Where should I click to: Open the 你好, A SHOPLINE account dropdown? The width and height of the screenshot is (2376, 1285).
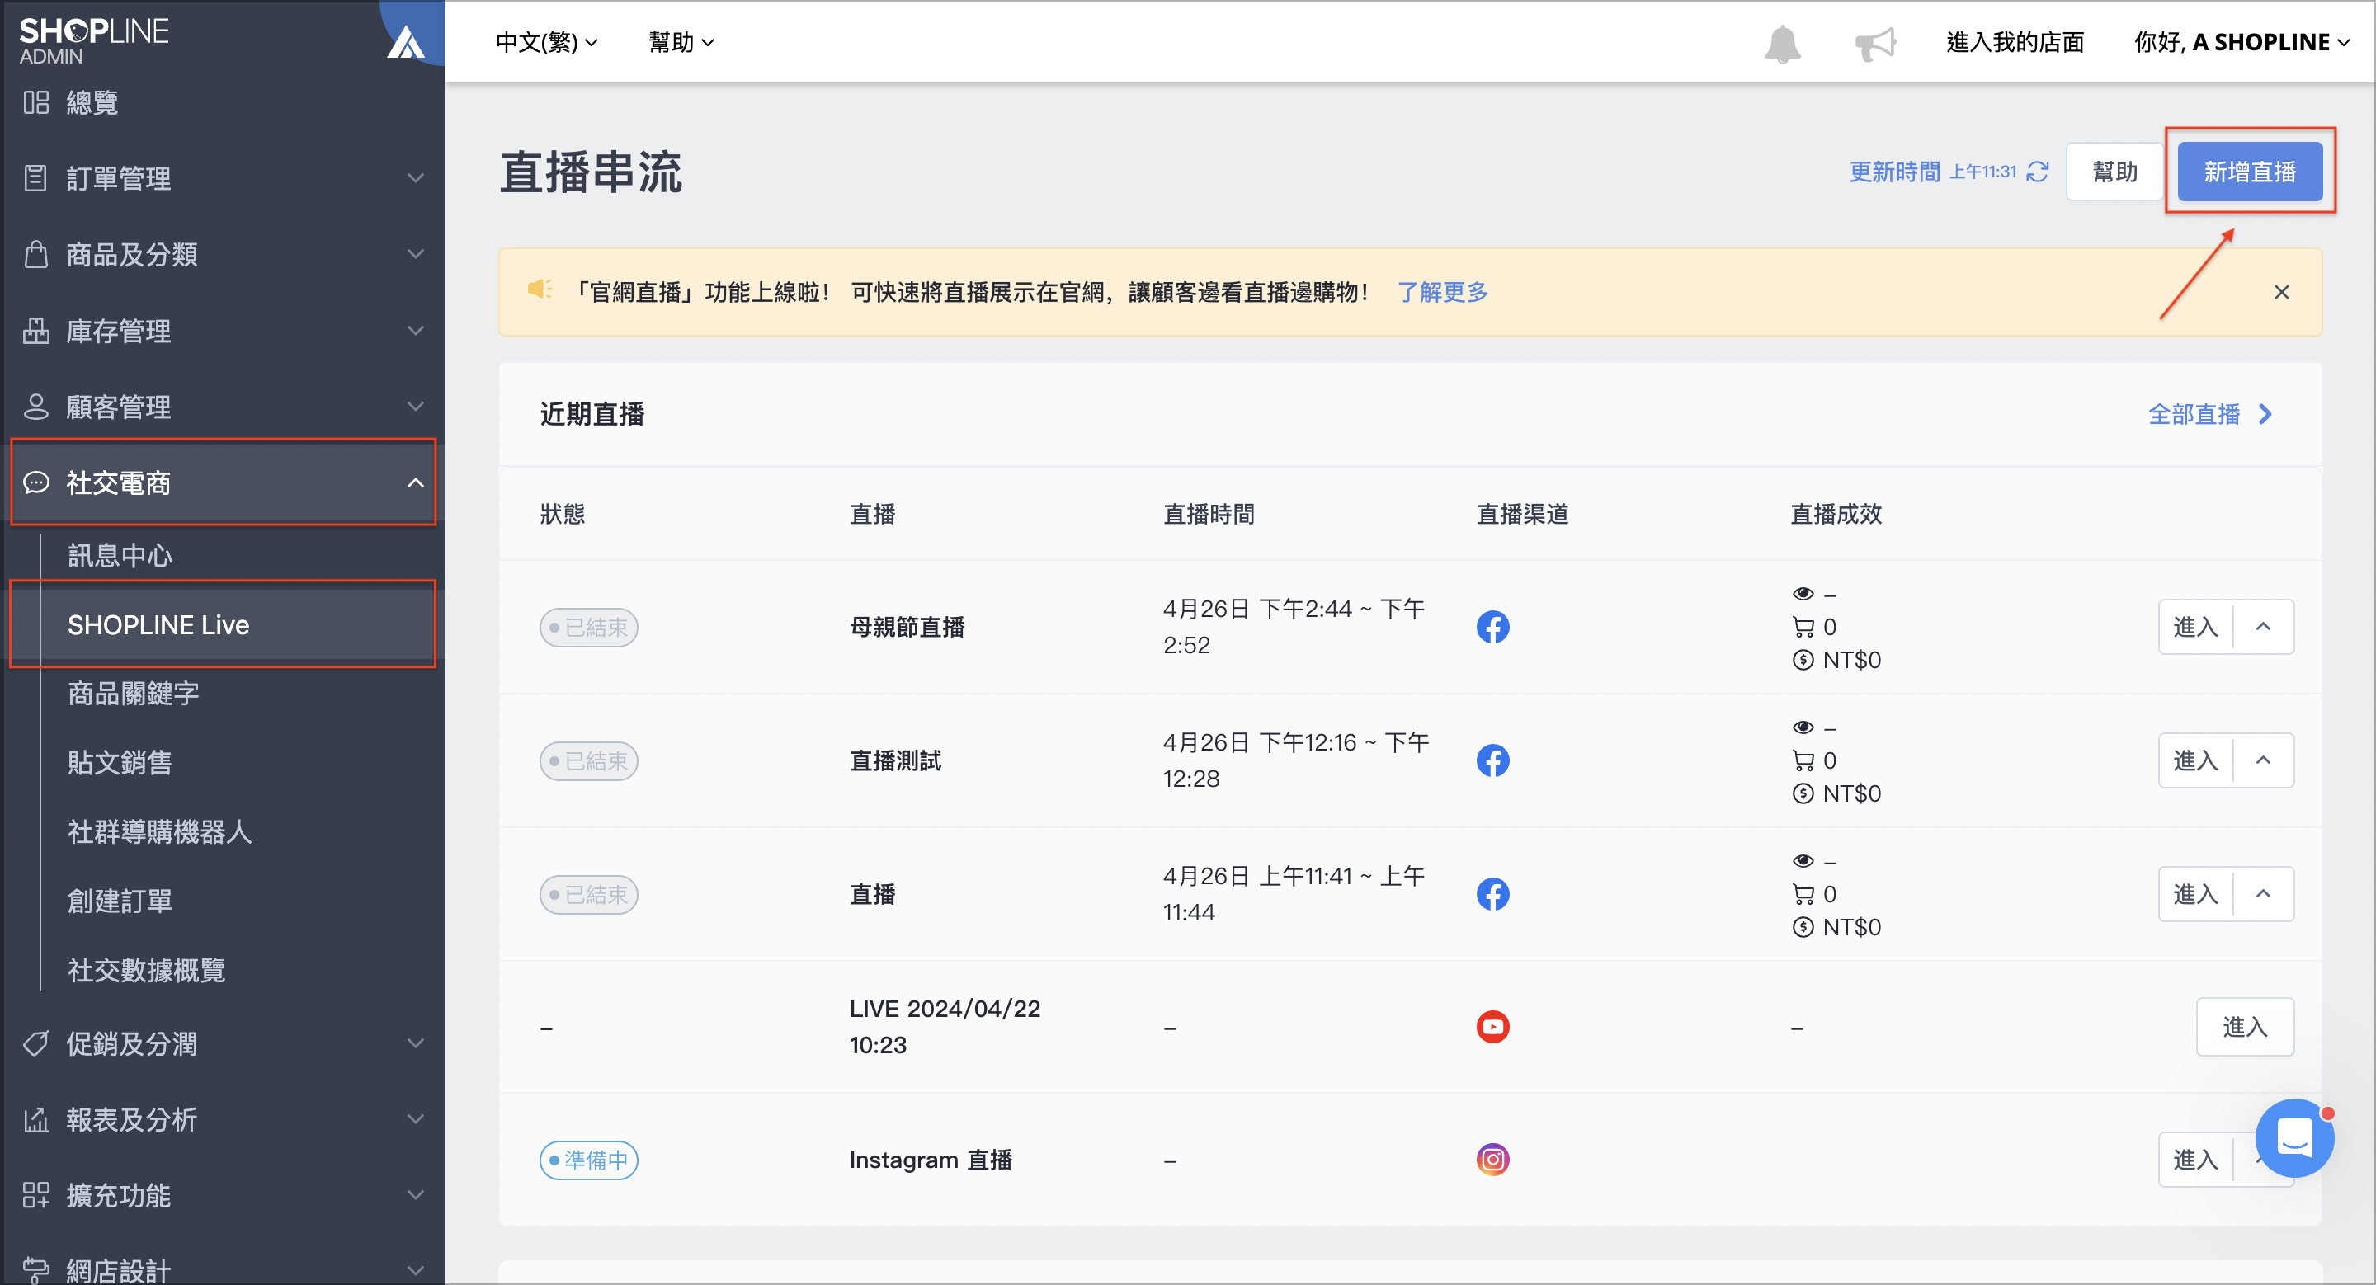[x=2242, y=42]
